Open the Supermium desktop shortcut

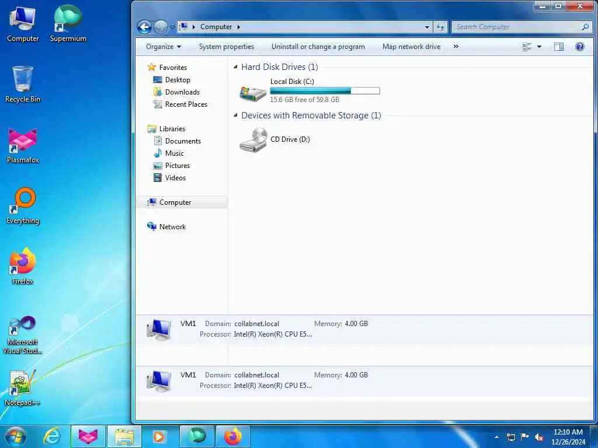pos(68,23)
